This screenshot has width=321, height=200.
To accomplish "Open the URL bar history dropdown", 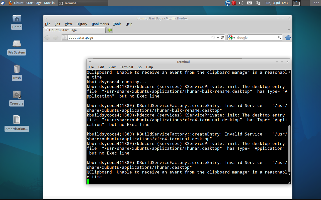I will pos(218,38).
